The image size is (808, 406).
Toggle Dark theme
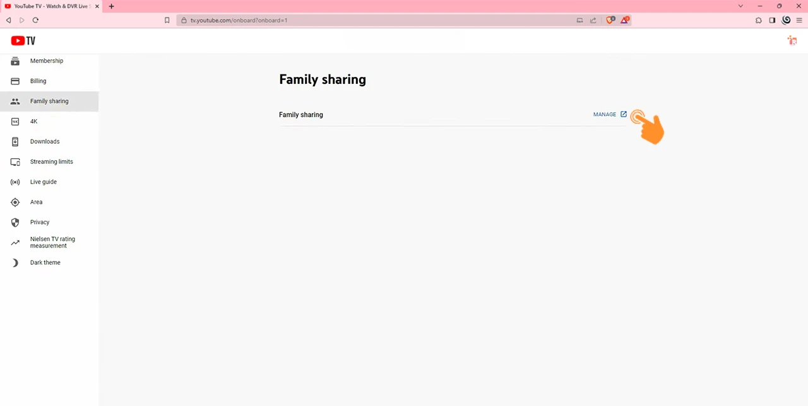pos(45,262)
